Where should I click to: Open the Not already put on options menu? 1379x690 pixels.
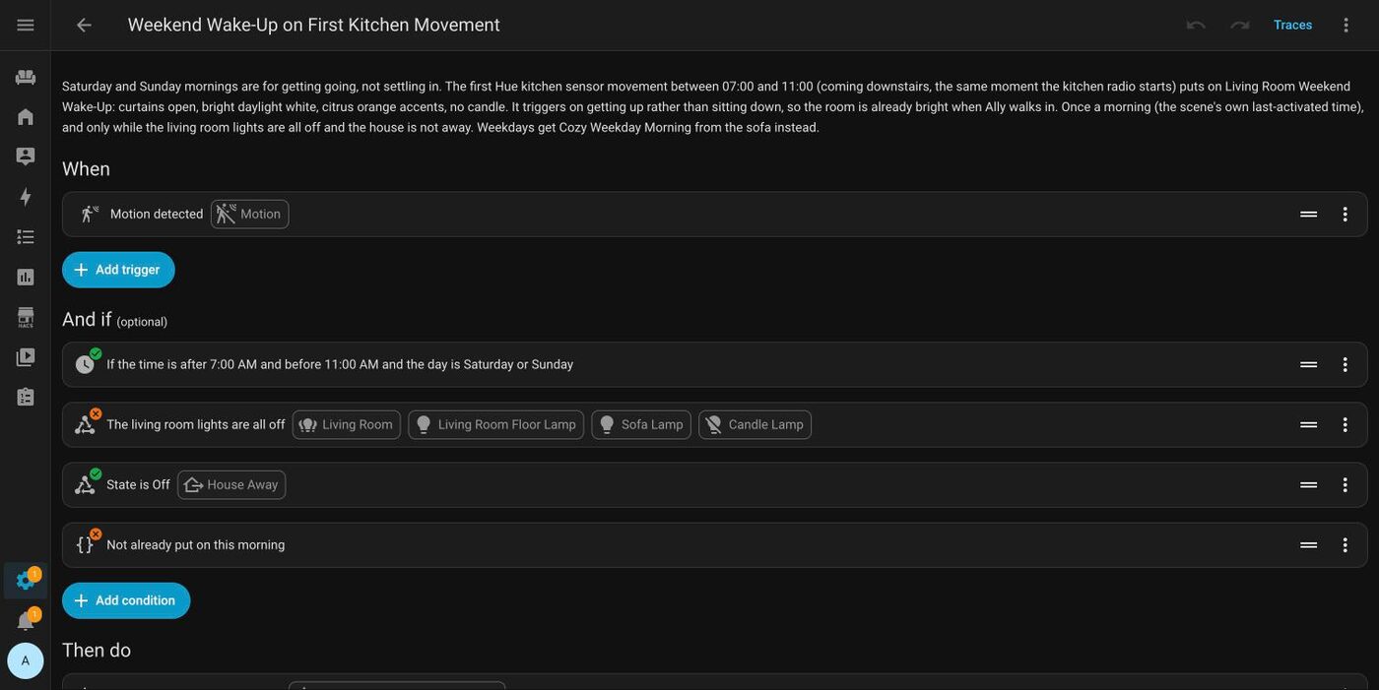pyautogui.click(x=1346, y=545)
